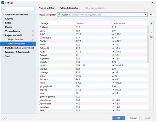Select the coverage package row
The width and height of the screenshot is (157, 122).
click(x=93, y=72)
